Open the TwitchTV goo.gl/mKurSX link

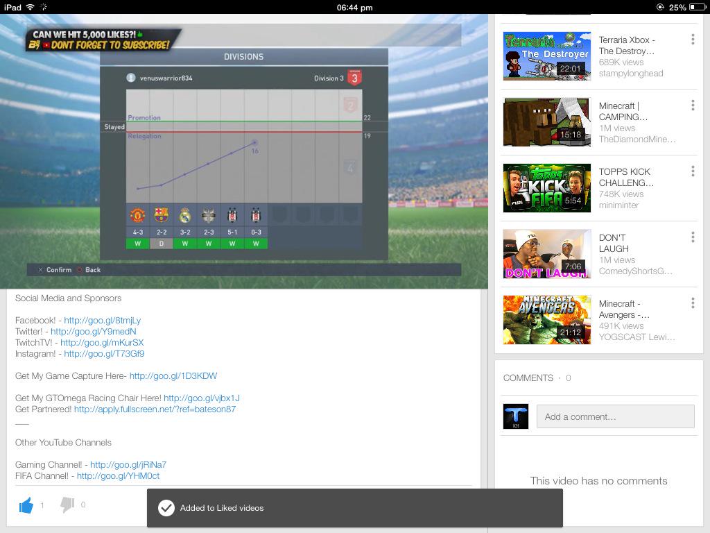102,343
